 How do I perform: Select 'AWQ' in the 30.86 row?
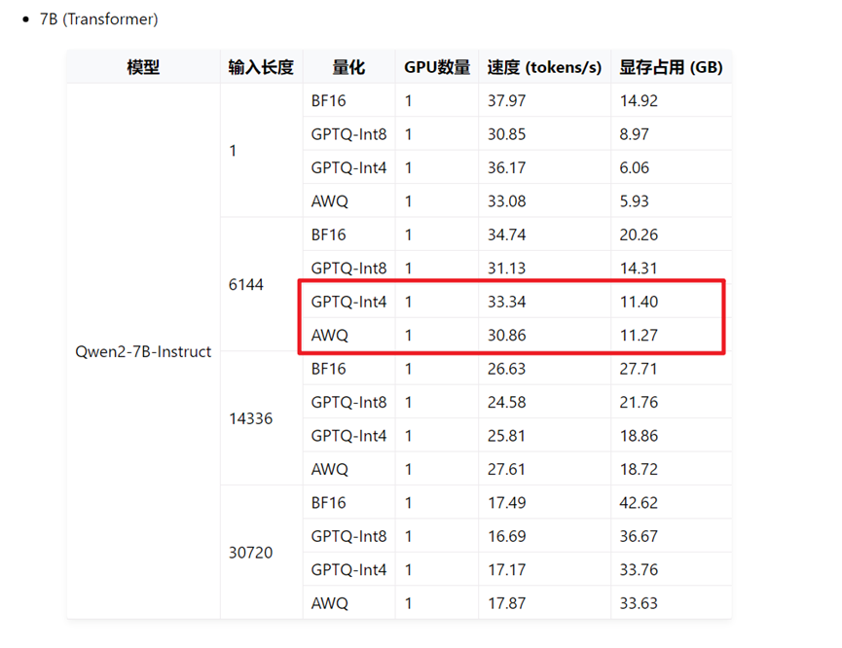click(x=329, y=335)
